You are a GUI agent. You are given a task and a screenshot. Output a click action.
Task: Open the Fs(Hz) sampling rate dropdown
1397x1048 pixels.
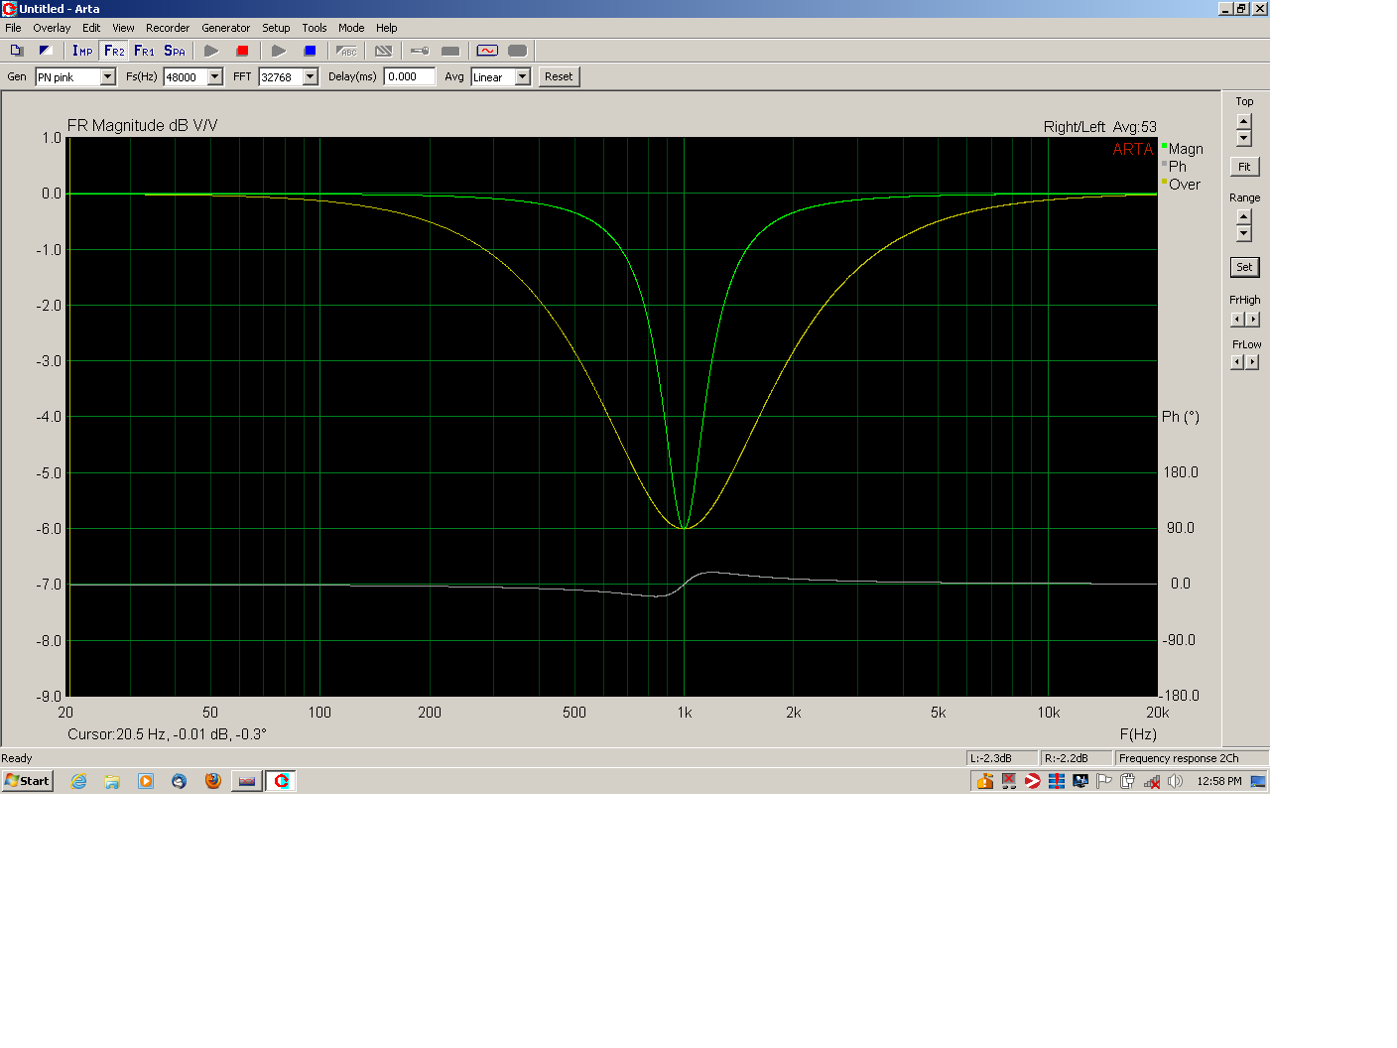pos(215,76)
